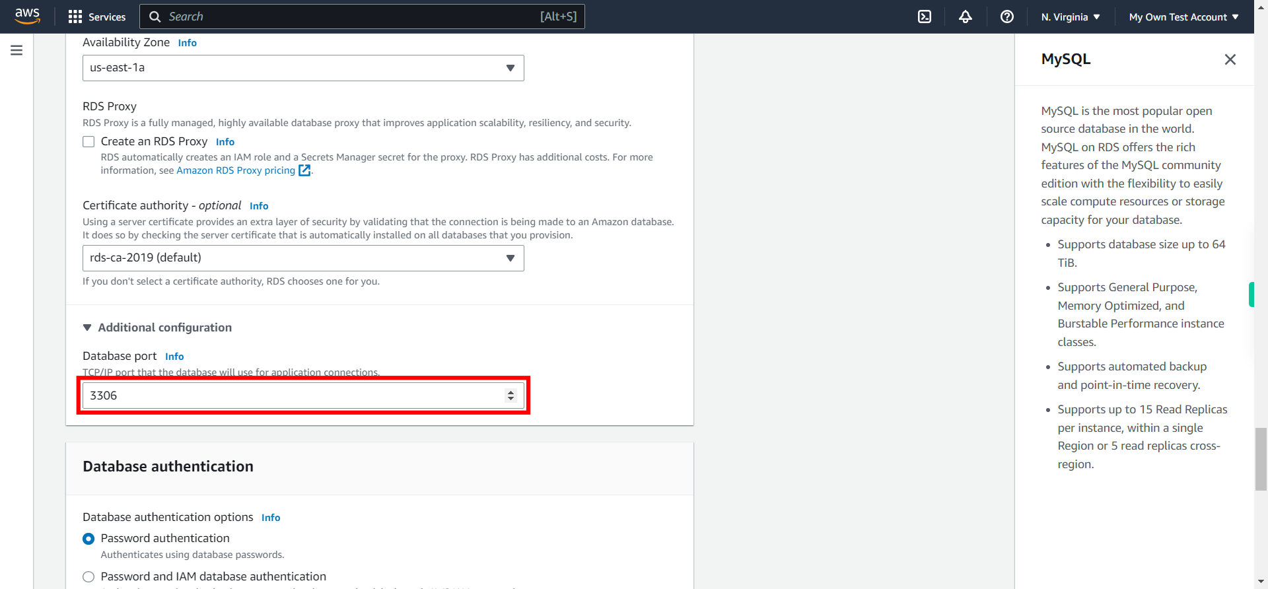1268x589 pixels.
Task: Select Password and IAM database authentication
Action: pos(88,577)
